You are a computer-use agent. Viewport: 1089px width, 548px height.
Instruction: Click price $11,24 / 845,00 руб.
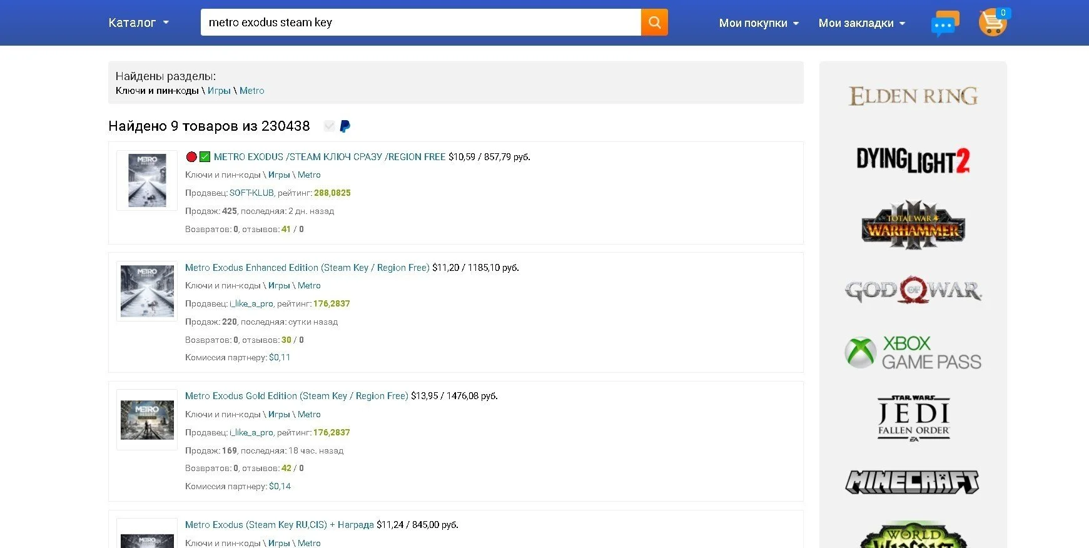[417, 525]
